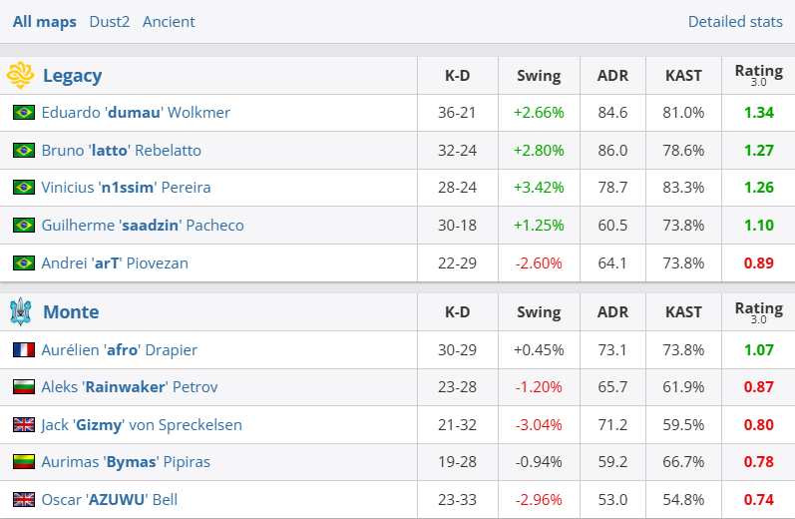Open Eduardo 'dumau' Wolkmer player page
The image size is (795, 519).
point(136,113)
